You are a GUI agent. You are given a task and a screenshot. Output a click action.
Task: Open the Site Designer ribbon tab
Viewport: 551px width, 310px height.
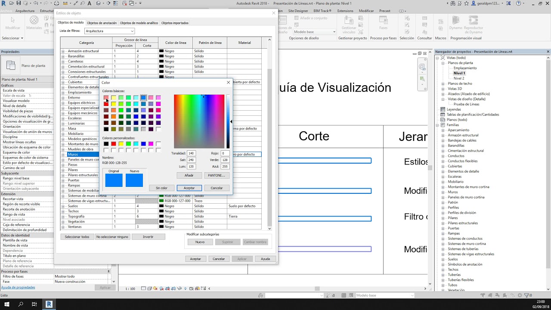[298, 11]
